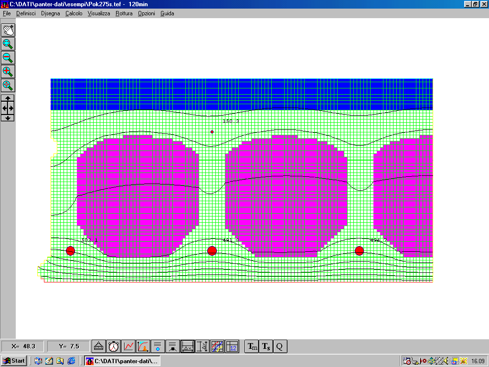The height and width of the screenshot is (367, 489).
Task: Toggle the Δx mesh dimension button
Action: [188, 346]
